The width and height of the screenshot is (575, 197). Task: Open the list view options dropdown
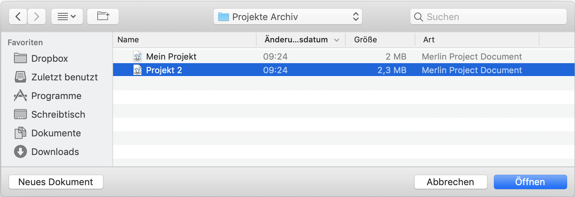(67, 17)
